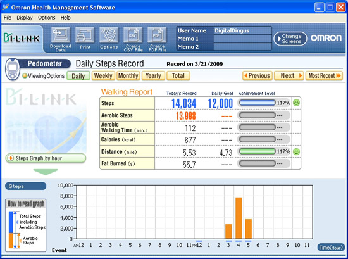Open the Options toolbar icon
Screen dimensions: 348x259
pyautogui.click(x=109, y=39)
